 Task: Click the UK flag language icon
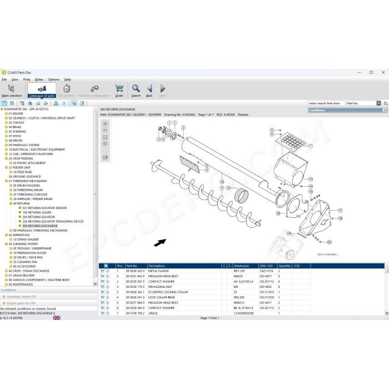tap(57, 318)
